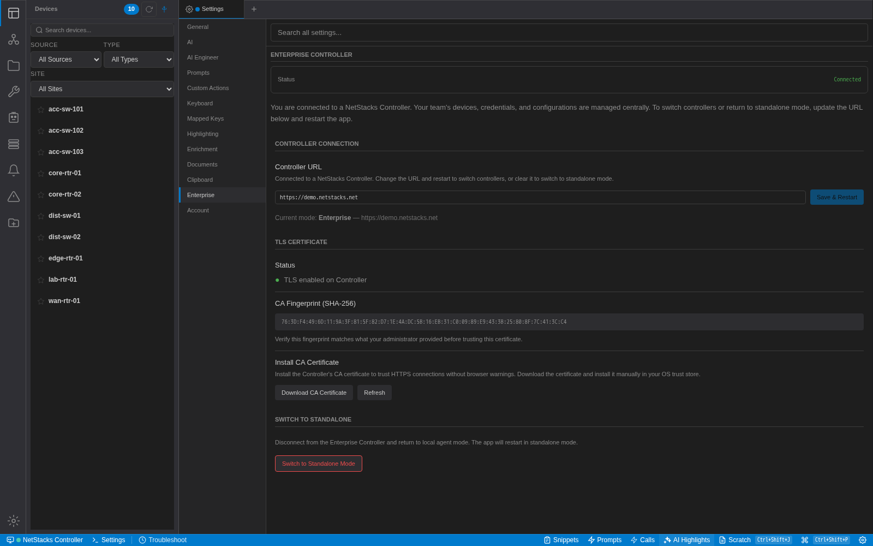This screenshot has height=546, width=873.
Task: Click the Controller URL input field
Action: (540, 197)
